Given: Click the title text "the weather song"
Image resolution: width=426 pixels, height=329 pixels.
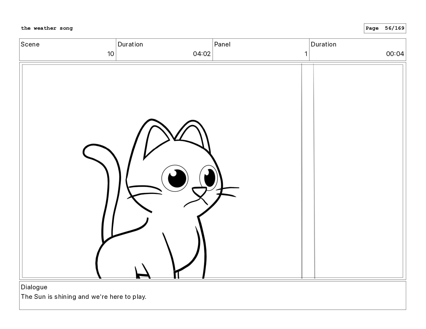Looking at the screenshot, I should point(47,28).
